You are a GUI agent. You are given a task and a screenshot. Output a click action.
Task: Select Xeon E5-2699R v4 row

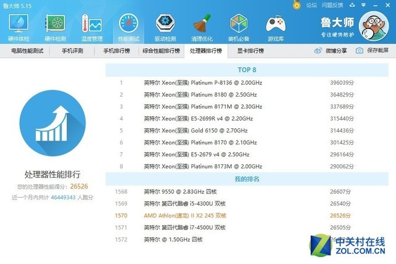[247, 118]
